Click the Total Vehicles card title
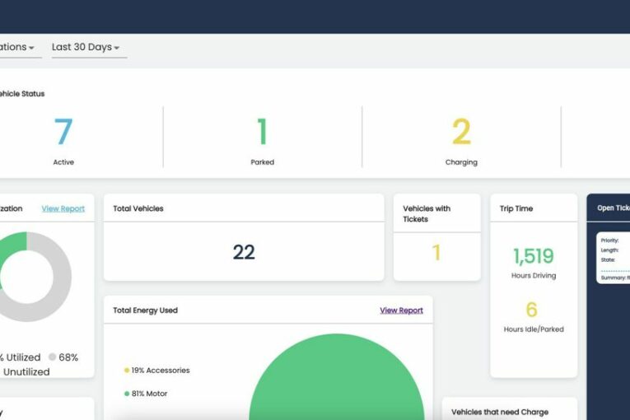This screenshot has height=420, width=630. tap(138, 208)
